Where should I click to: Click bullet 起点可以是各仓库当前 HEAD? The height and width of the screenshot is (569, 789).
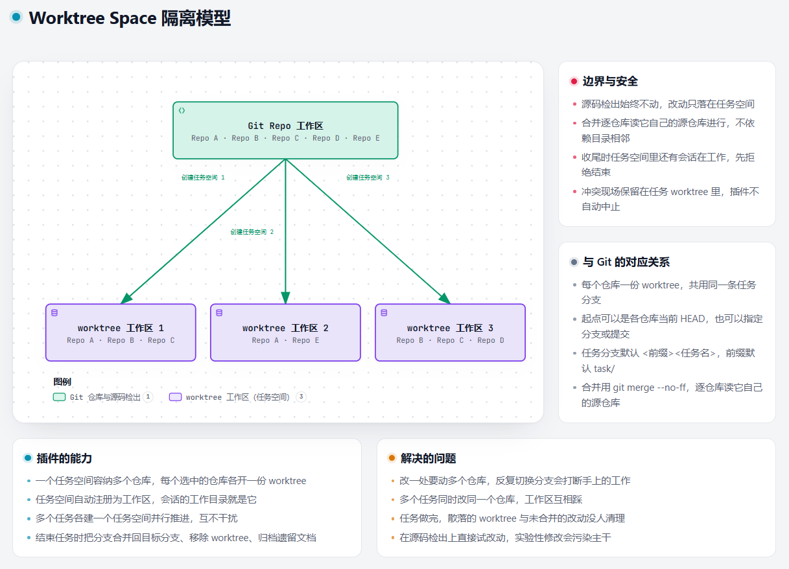coord(672,326)
